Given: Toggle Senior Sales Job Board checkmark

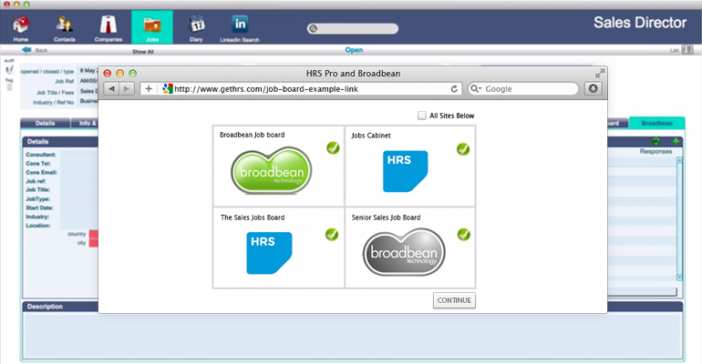Looking at the screenshot, I should point(464,234).
